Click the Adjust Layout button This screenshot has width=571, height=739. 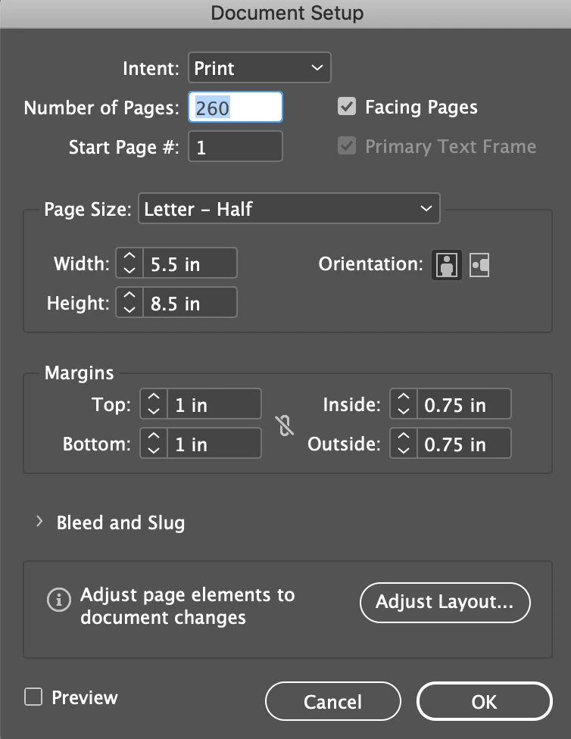point(445,602)
